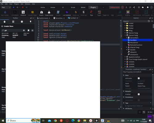Image resolution: width=154 pixels, height=123 pixels.
Task: Expand the Handle part node
Action: (127, 50)
